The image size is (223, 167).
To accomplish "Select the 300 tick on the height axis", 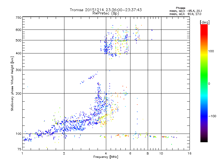I will coord(18,70).
